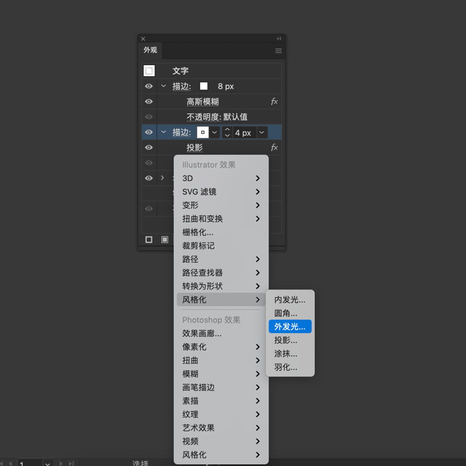Add new fill using the filled square icon
The image size is (466, 466).
tap(165, 239)
